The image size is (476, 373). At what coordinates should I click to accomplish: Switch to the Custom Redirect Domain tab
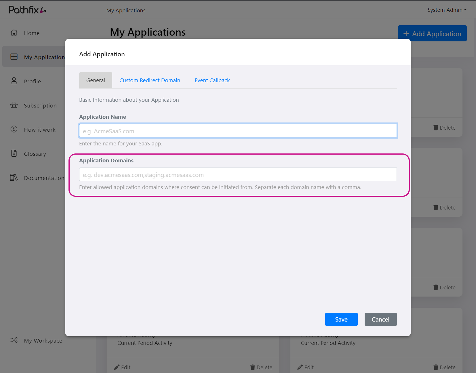[x=150, y=80]
